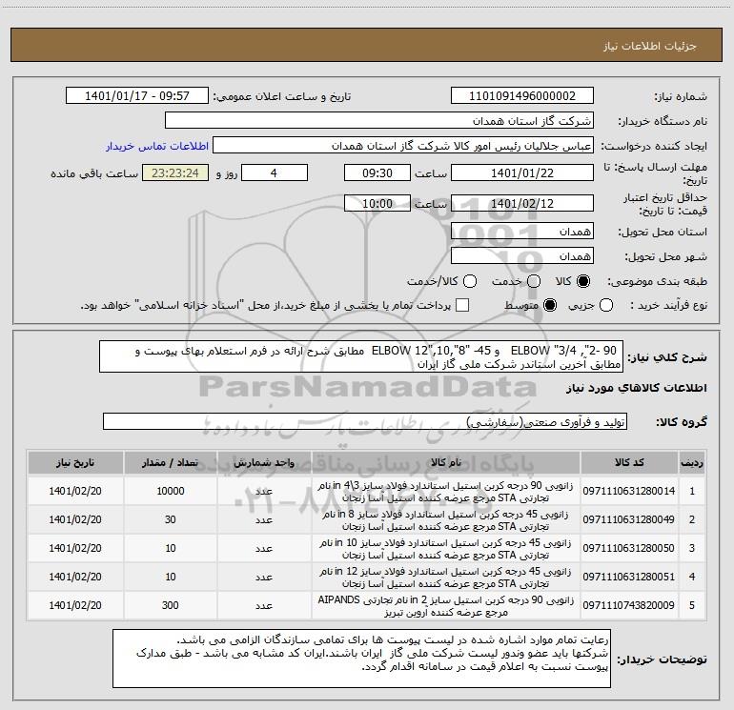
Task: Select product code 0971110631280049
Action: pos(629,519)
